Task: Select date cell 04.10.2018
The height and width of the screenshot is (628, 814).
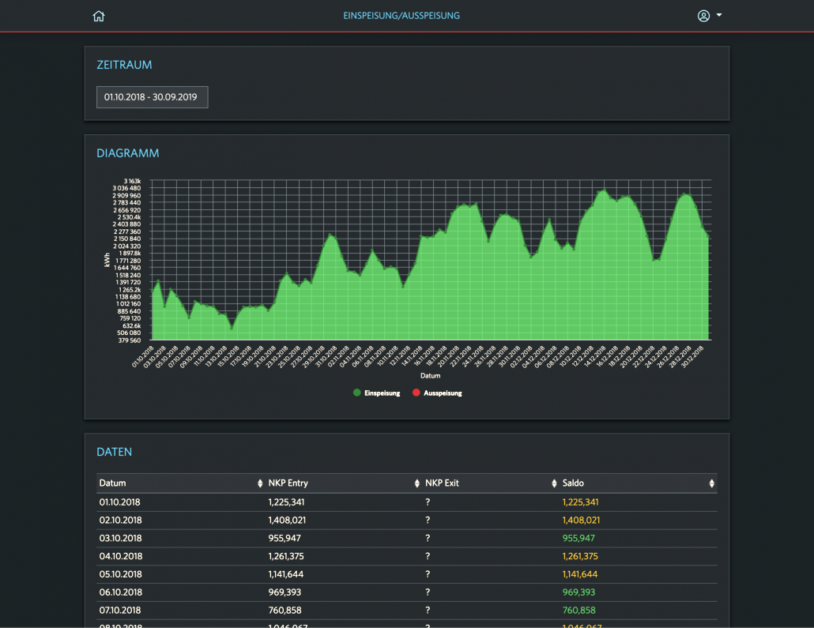Action: 120,556
